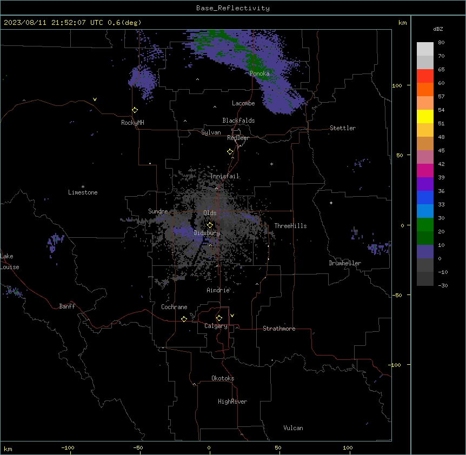
Task: Click the Lacombe city label
Action: pos(243,103)
